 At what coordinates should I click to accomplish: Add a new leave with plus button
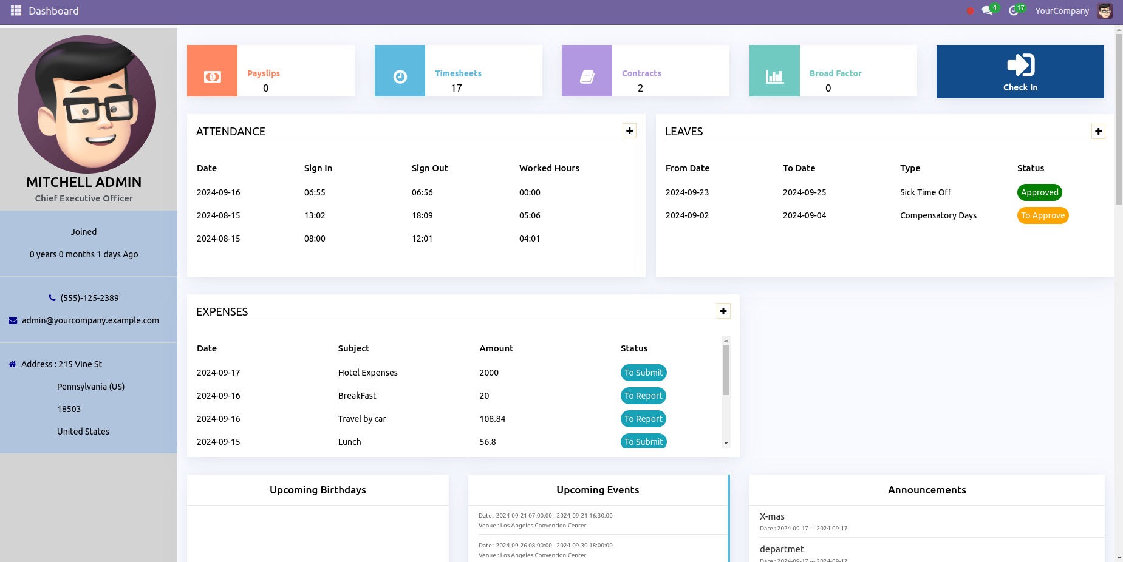point(1098,132)
